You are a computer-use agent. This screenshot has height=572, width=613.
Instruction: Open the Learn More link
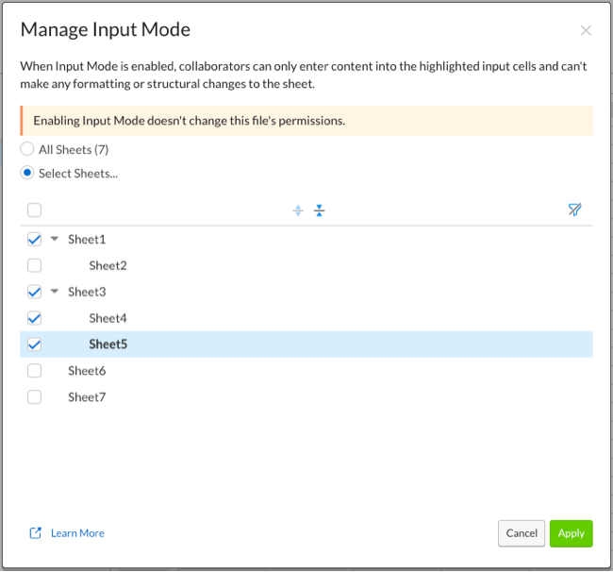(x=77, y=533)
